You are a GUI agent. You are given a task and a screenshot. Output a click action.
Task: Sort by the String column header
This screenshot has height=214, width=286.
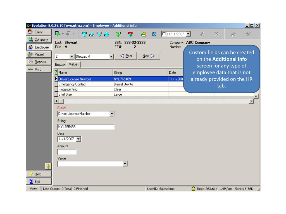[140, 73]
